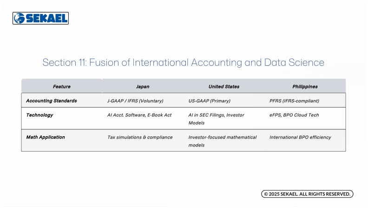Click the Japan column header

point(143,87)
